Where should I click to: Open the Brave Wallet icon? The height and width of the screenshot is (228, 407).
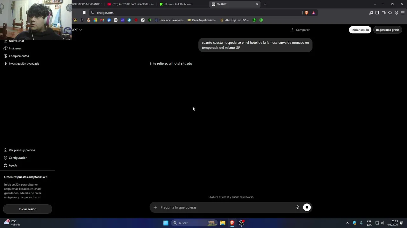coord(383,13)
